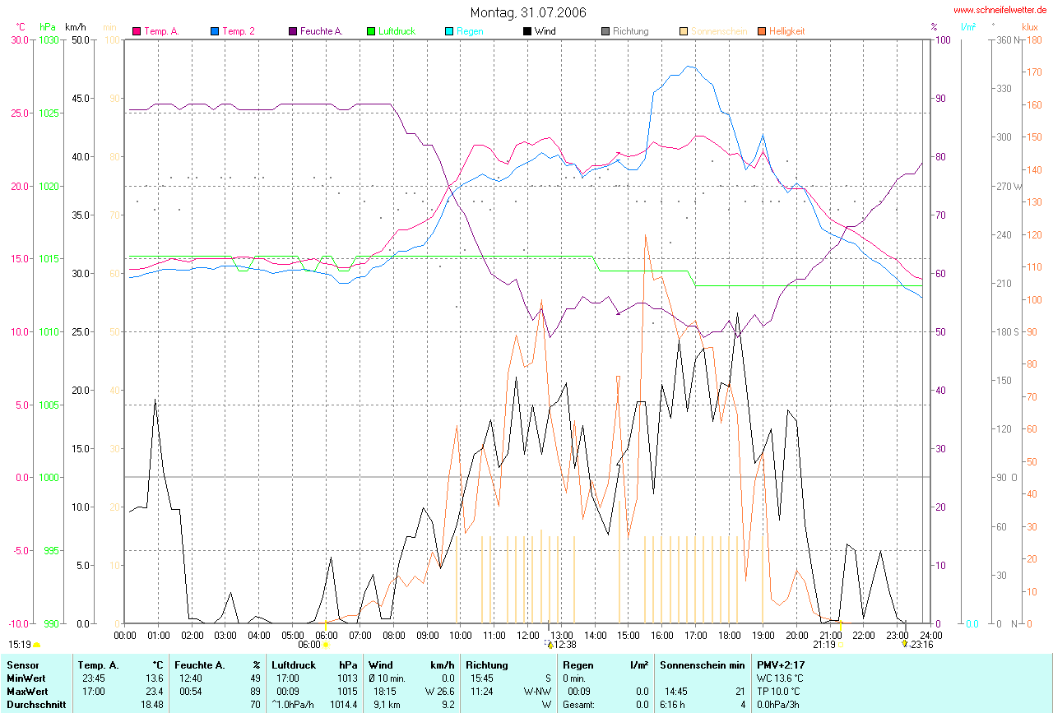Click the direction value W-NW
The image size is (1053, 713).
[537, 692]
